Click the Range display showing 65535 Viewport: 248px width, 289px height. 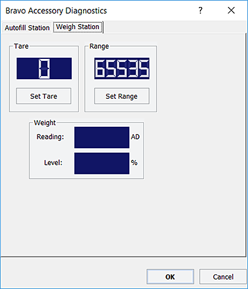pos(122,68)
